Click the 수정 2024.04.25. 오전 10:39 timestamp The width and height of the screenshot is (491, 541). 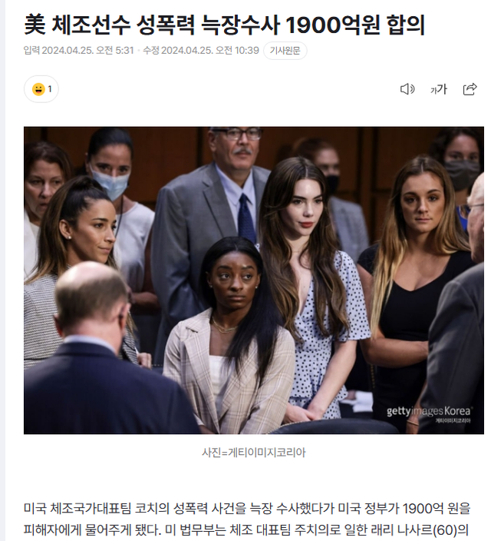pos(201,51)
